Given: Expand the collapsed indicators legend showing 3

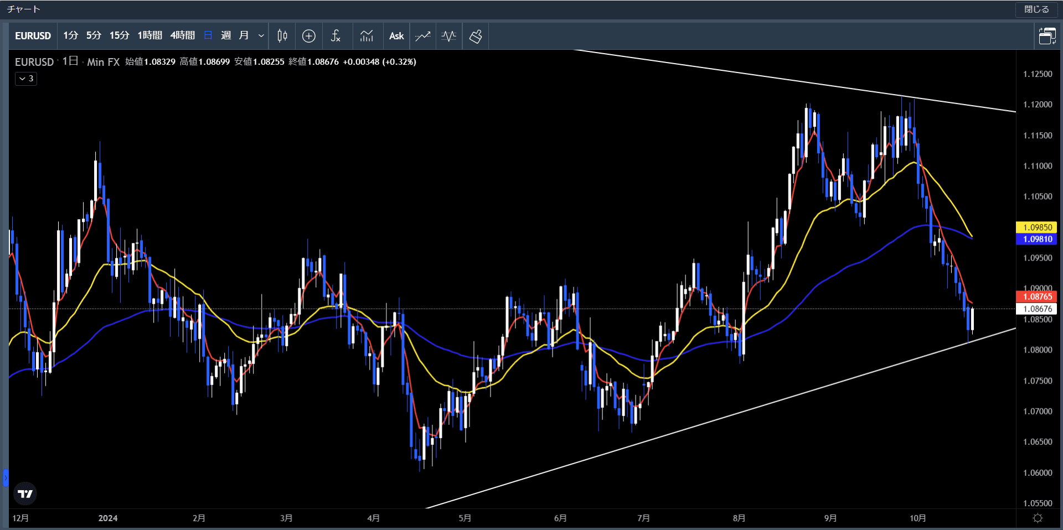Looking at the screenshot, I should (26, 79).
